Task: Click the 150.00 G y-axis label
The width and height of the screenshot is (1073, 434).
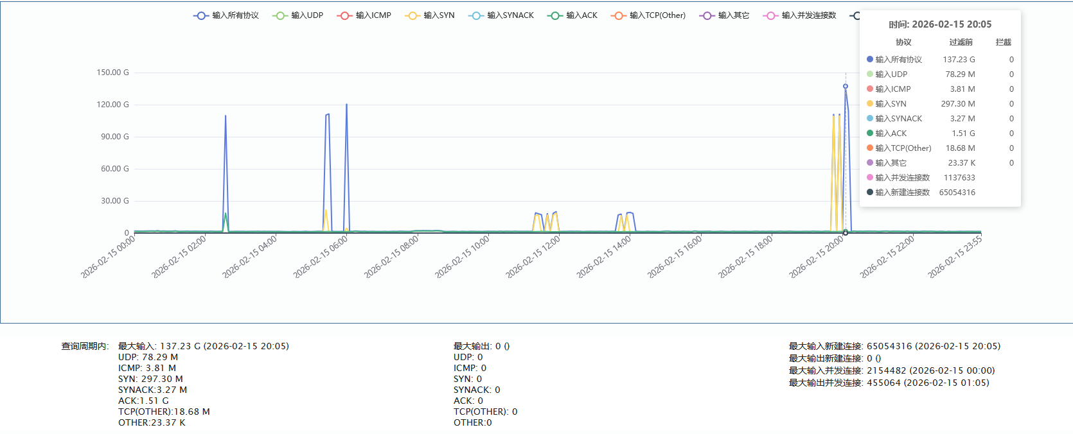Action: (112, 73)
